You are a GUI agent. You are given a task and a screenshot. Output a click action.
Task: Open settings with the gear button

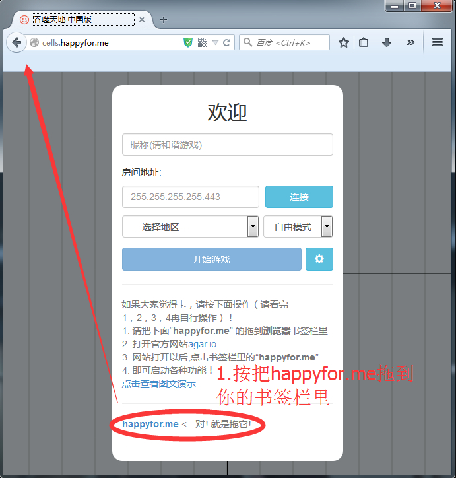[x=319, y=259]
